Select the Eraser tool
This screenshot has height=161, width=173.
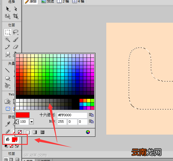[x=16, y=47]
